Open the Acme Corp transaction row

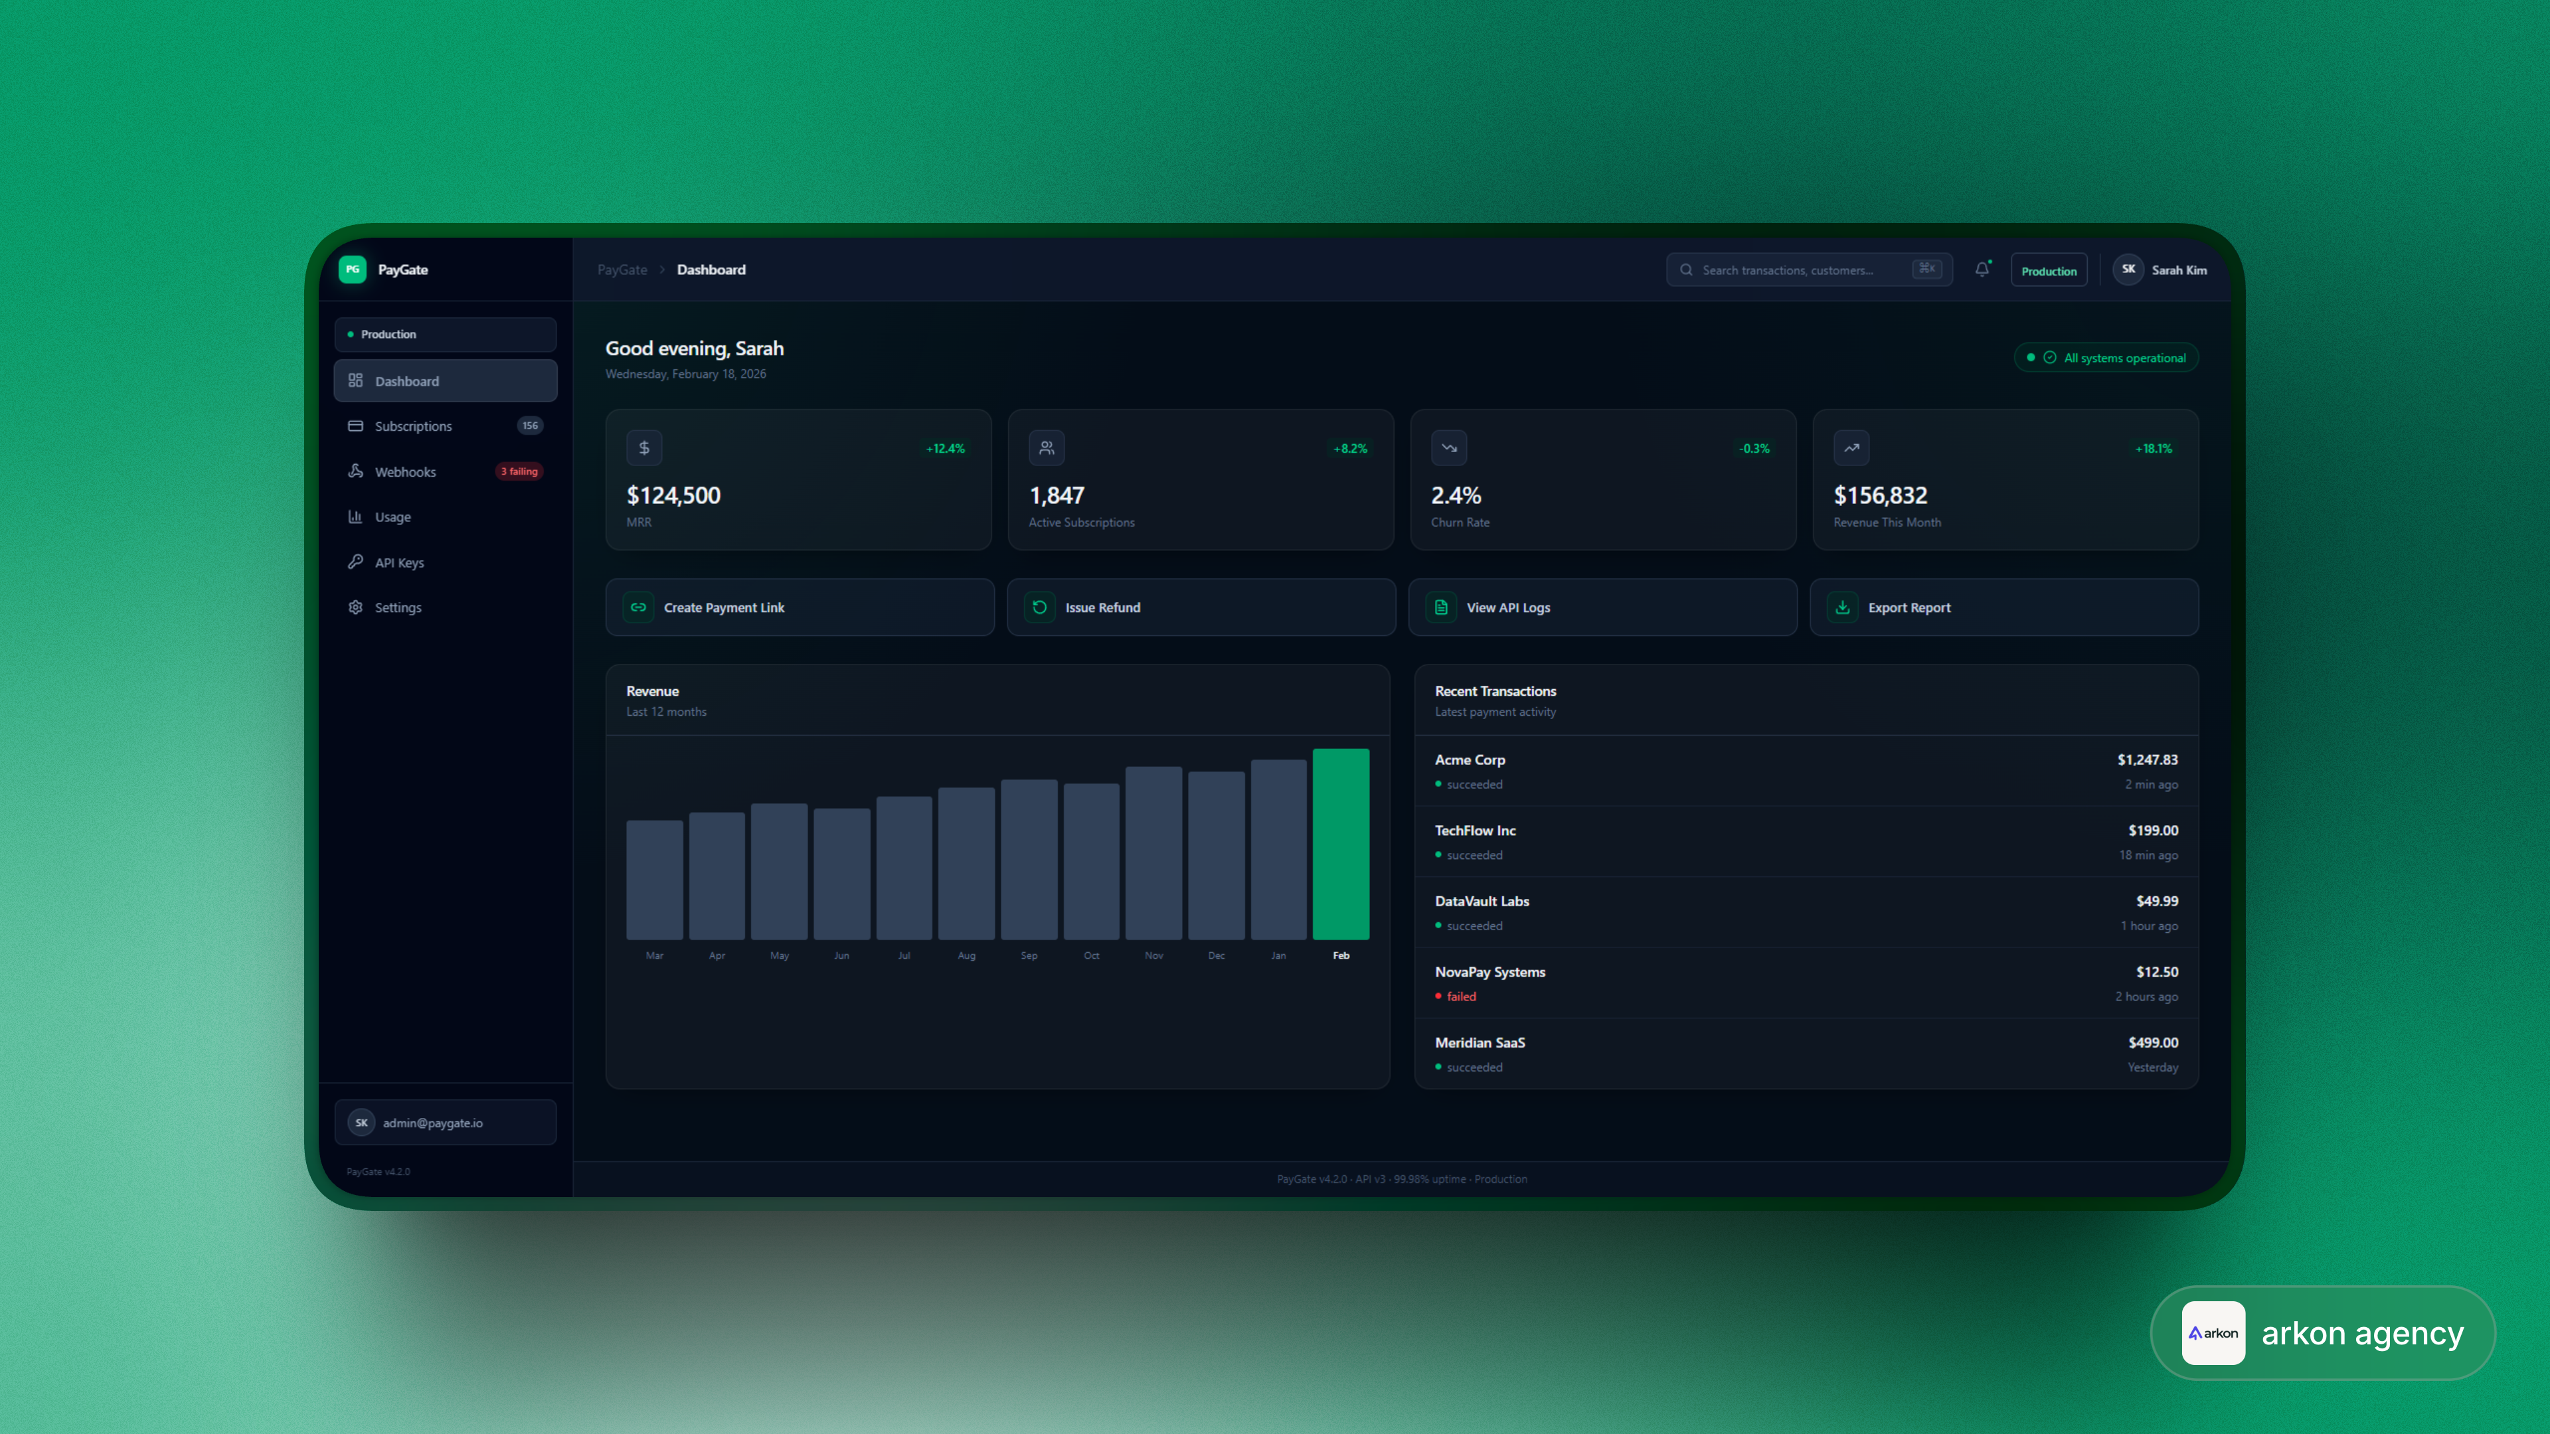(x=1806, y=771)
